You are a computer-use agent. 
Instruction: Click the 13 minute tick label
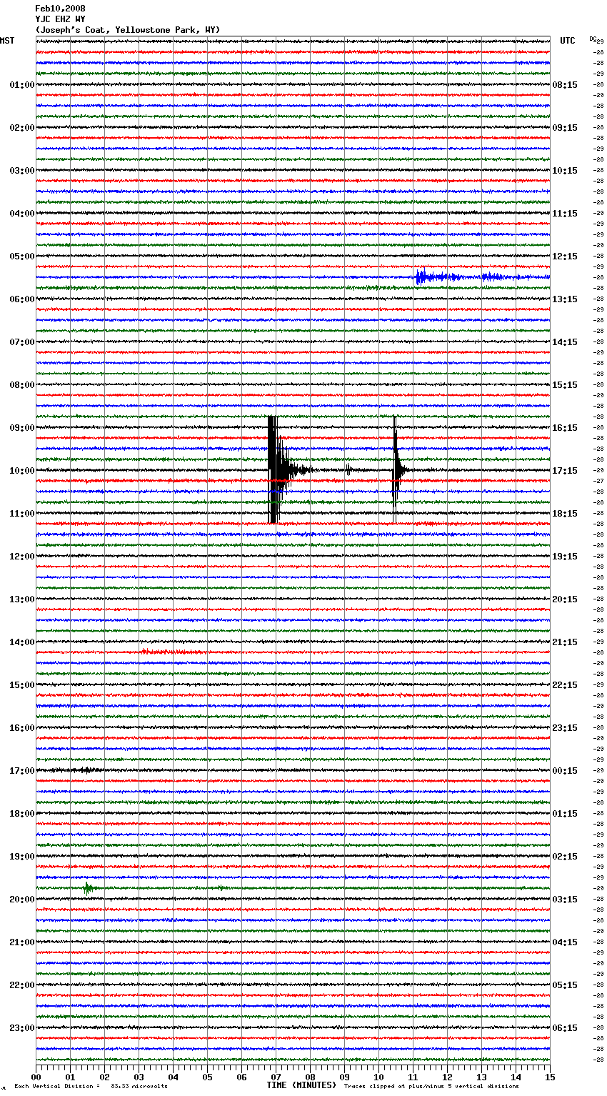click(481, 1077)
